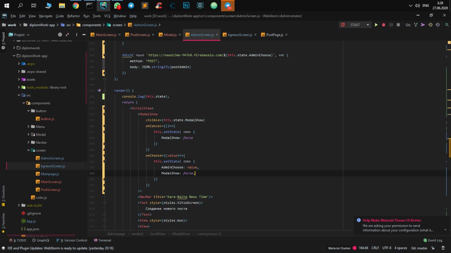
Task: Click the Chrome icon in Windows taskbar
Action: point(76,6)
